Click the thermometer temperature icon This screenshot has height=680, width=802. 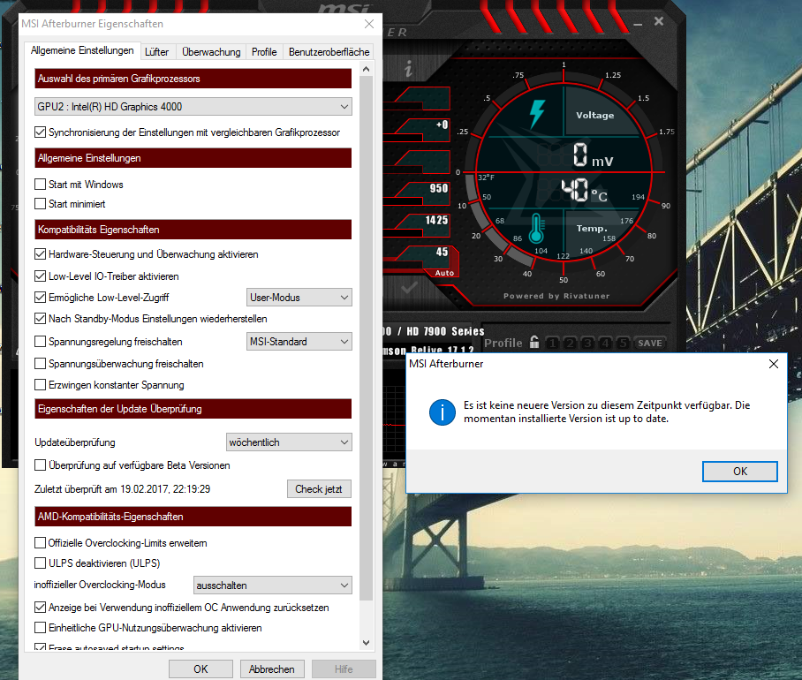pyautogui.click(x=536, y=228)
